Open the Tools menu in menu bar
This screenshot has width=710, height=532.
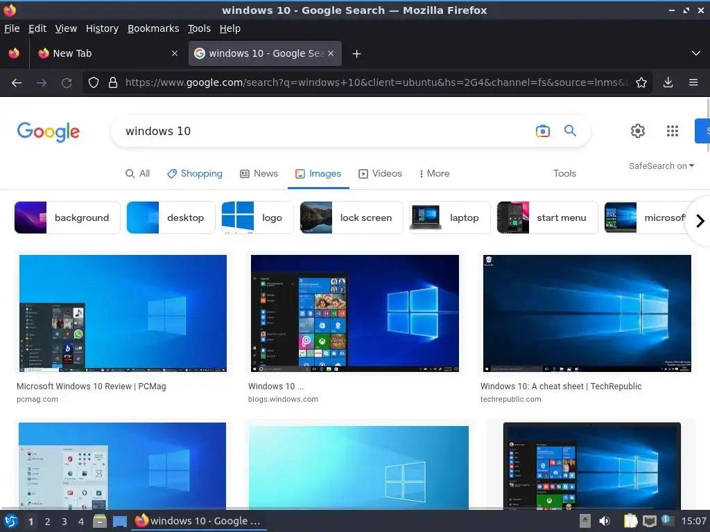[x=199, y=28]
